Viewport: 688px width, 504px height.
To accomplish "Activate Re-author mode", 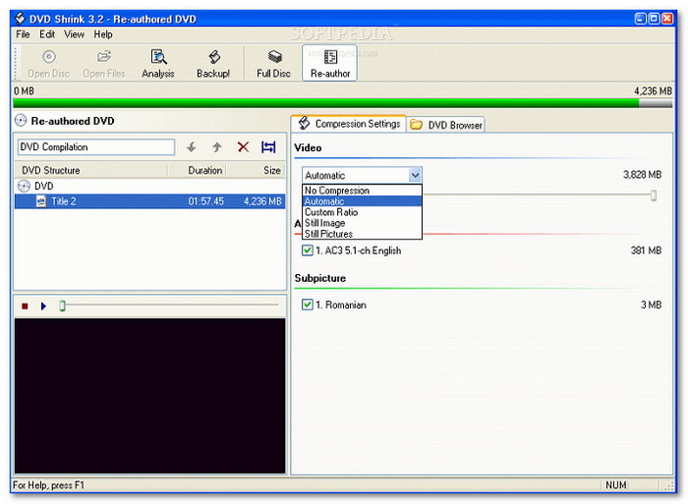I will [x=330, y=63].
